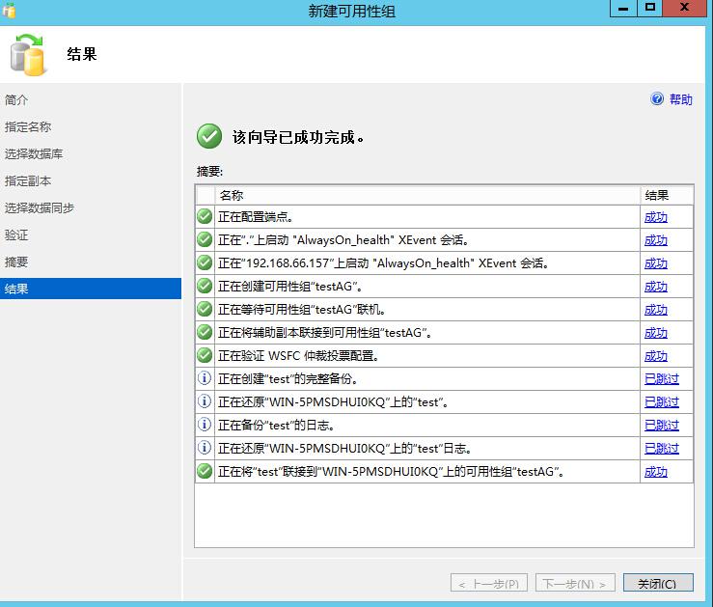Close window with title bar X
Screen dimensions: 713x607
point(685,9)
